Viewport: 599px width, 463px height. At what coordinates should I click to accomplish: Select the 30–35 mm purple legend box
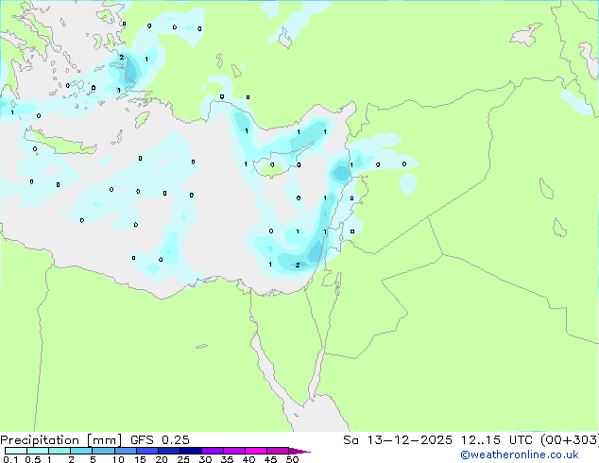[212, 451]
